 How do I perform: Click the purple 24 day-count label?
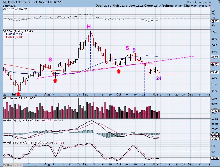(159, 78)
